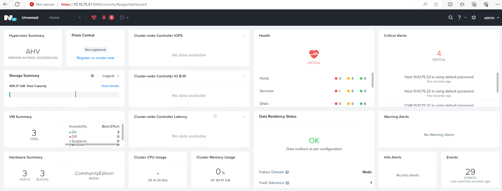The image size is (502, 191).
Task: Open View Details for storage
Action: point(110,86)
